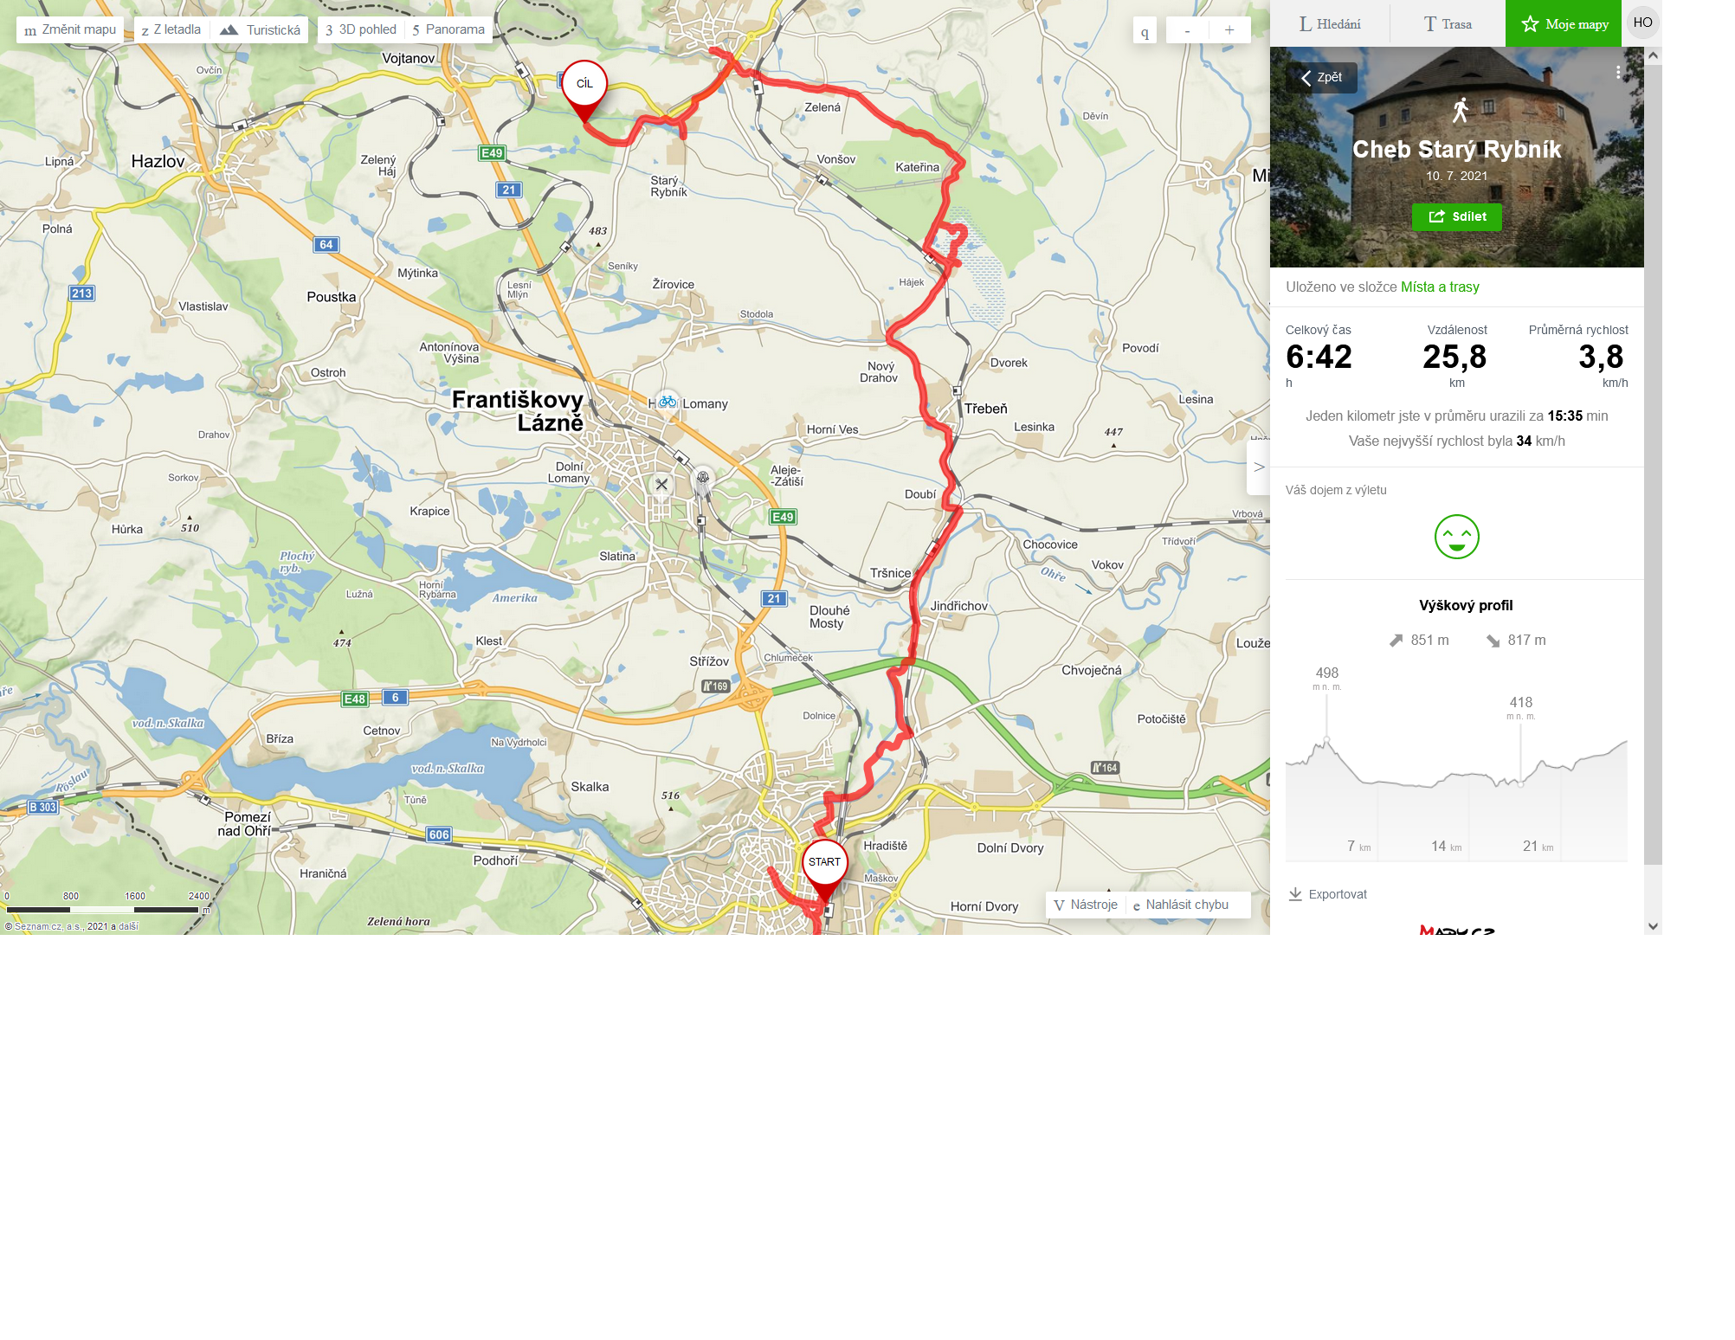The height and width of the screenshot is (1340, 1735).
Task: Zoom out with the minus button
Action: click(x=1187, y=30)
